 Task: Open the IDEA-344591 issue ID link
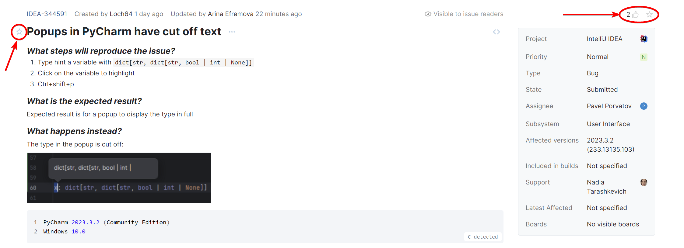pyautogui.click(x=47, y=14)
